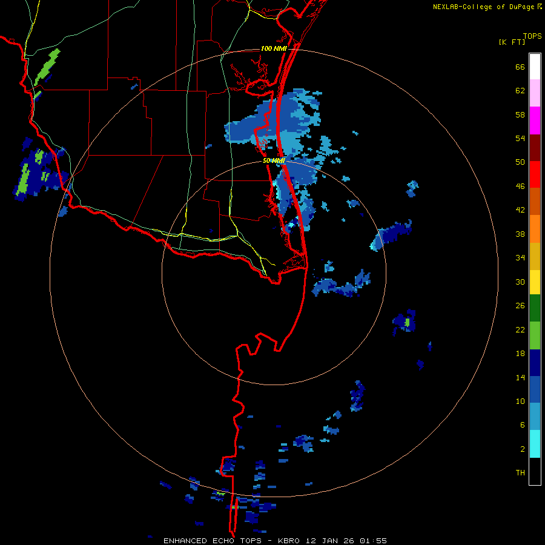
Task: Click the TH threshold label
Action: (520, 473)
